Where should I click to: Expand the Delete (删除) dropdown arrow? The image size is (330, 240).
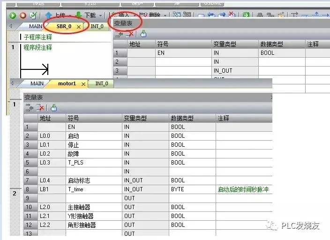coord(166,15)
